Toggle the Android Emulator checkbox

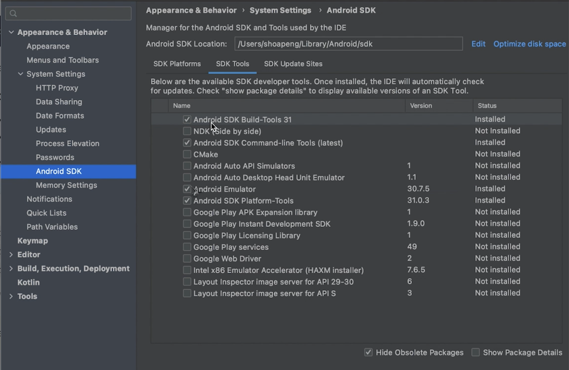(187, 189)
